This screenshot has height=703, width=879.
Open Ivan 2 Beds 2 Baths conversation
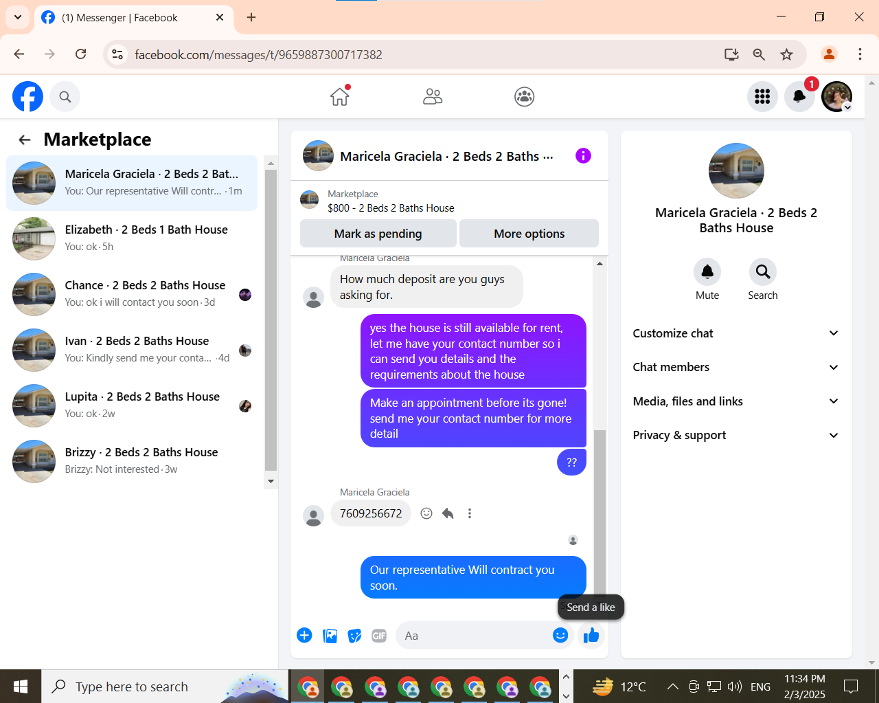click(132, 350)
